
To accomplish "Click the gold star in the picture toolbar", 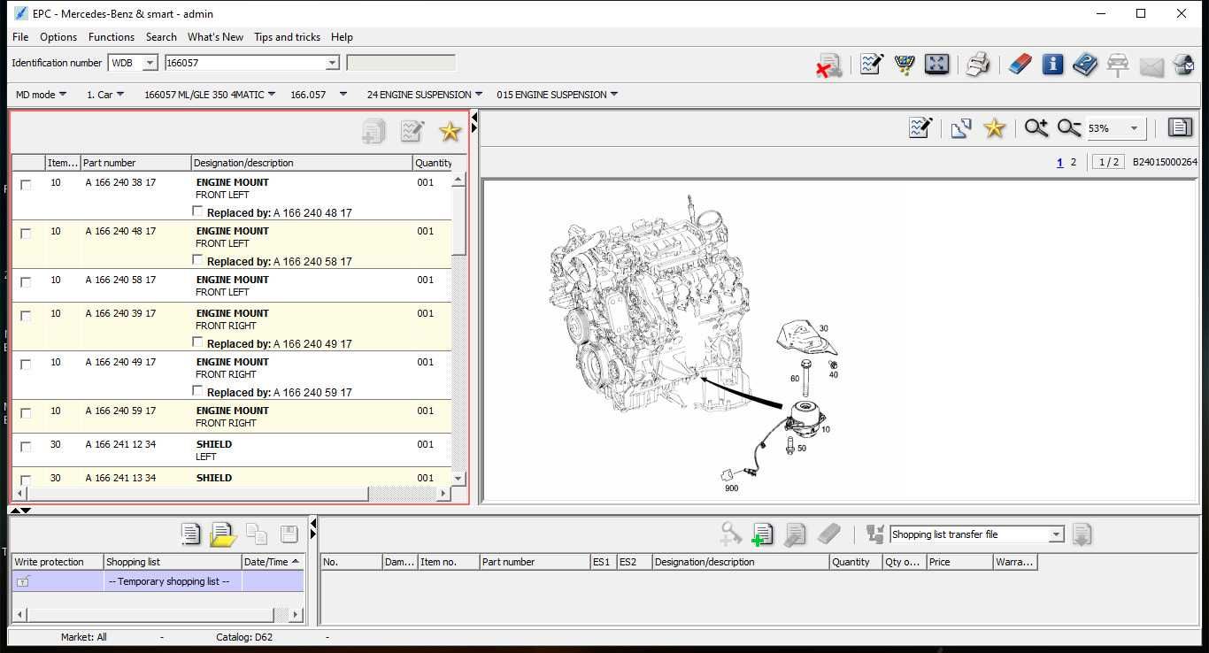I will (995, 128).
